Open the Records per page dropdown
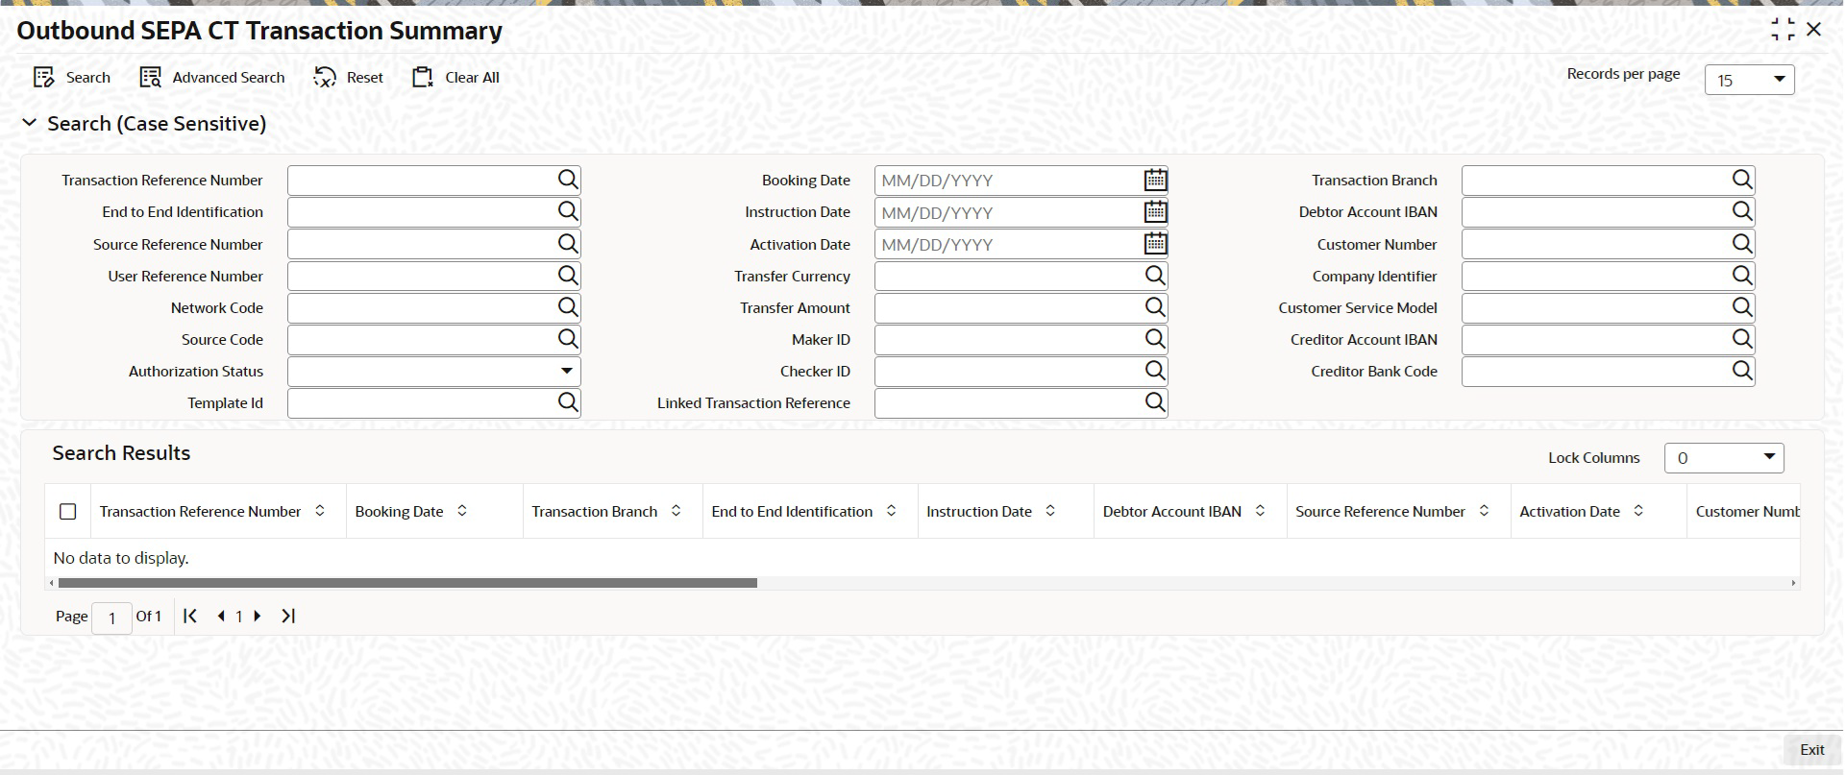 [x=1749, y=80]
